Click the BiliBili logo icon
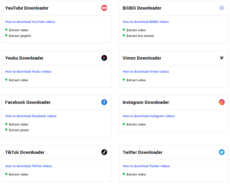 coord(222,8)
